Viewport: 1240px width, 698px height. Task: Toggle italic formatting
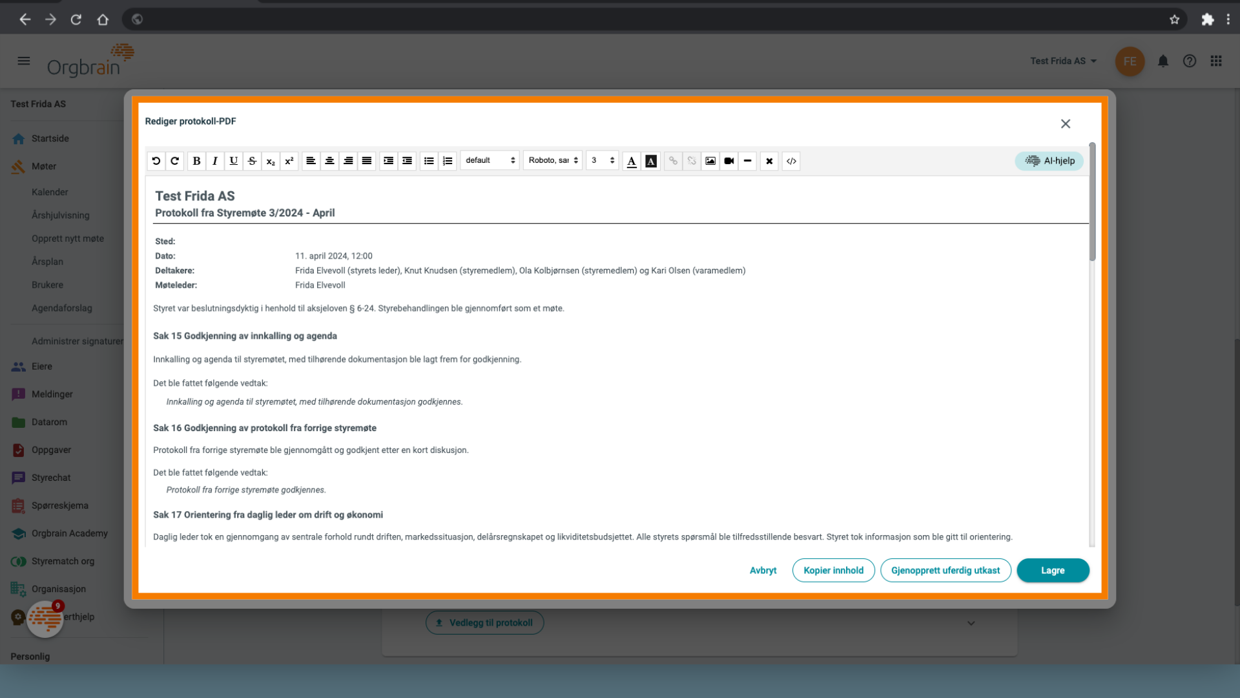coord(215,161)
